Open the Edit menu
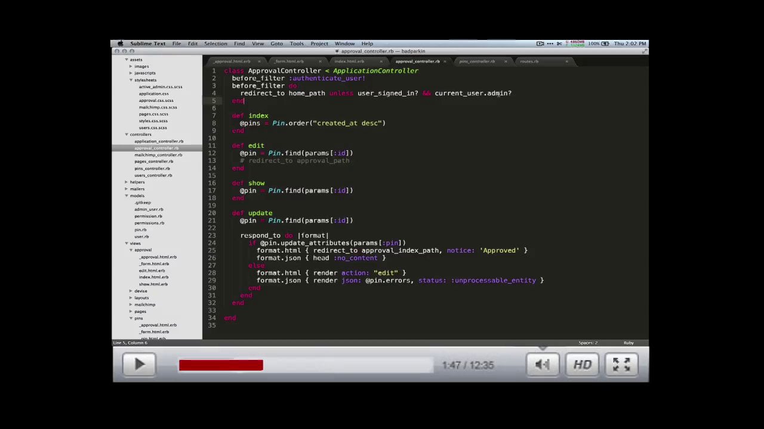The width and height of the screenshot is (764, 429). [193, 43]
